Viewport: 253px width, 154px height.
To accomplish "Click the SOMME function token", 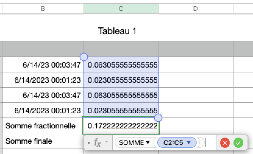I will 131,142.
